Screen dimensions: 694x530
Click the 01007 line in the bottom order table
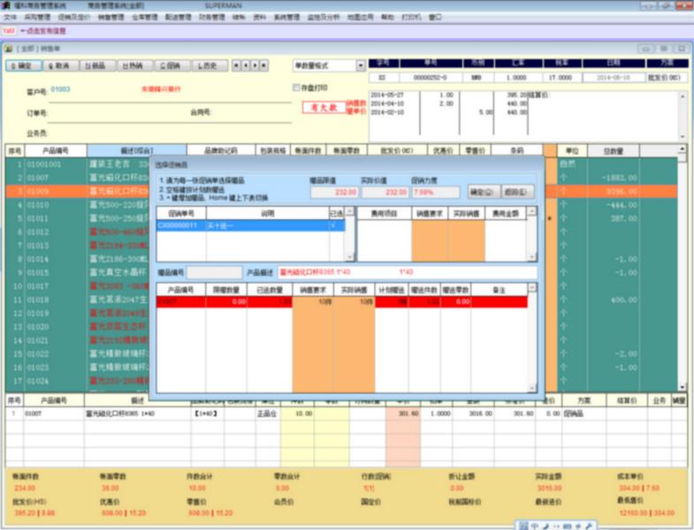(345, 413)
